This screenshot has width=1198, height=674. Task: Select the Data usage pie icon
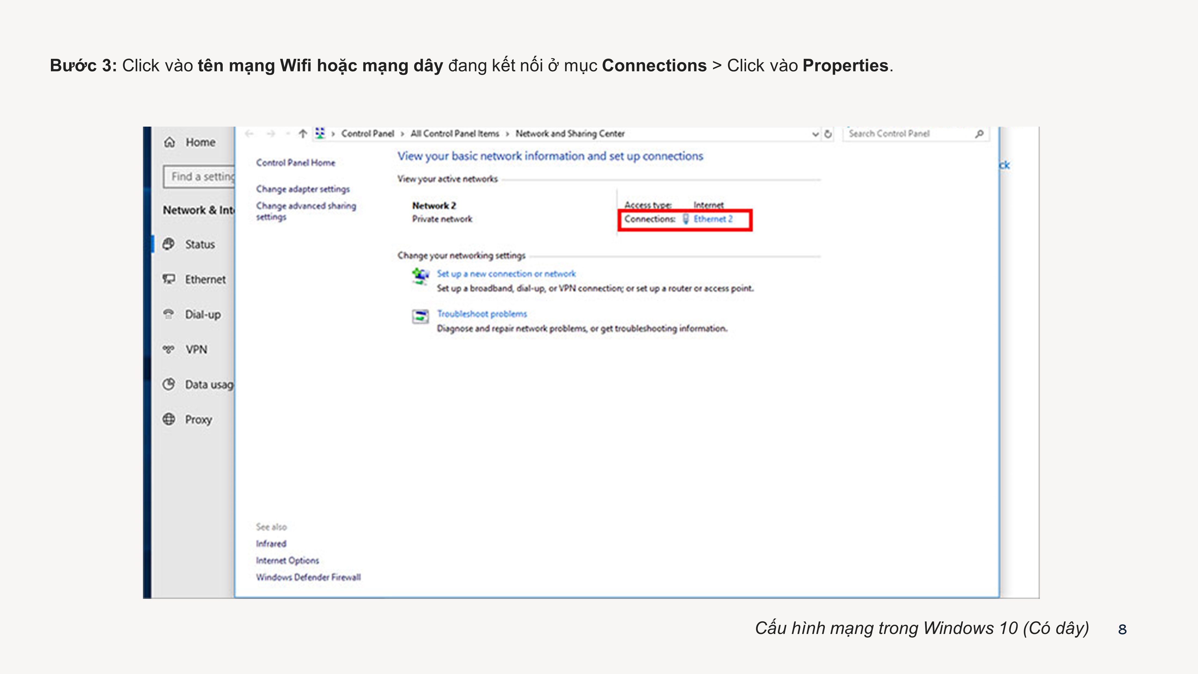click(x=169, y=384)
